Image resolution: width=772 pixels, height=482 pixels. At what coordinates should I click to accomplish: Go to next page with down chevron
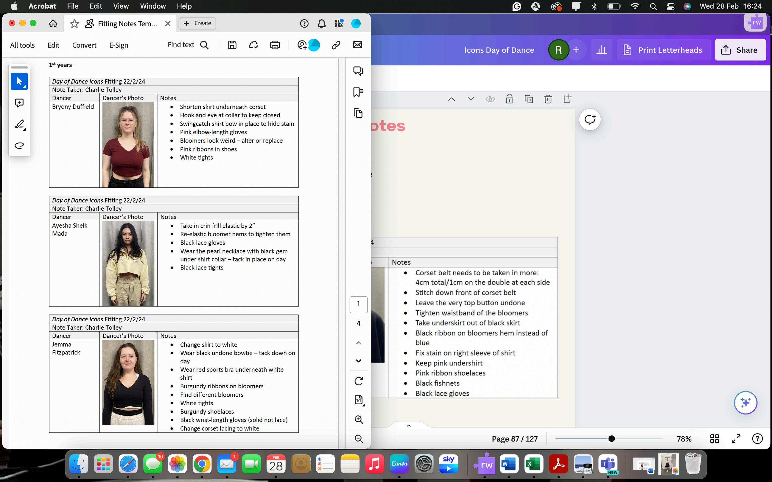(x=359, y=361)
